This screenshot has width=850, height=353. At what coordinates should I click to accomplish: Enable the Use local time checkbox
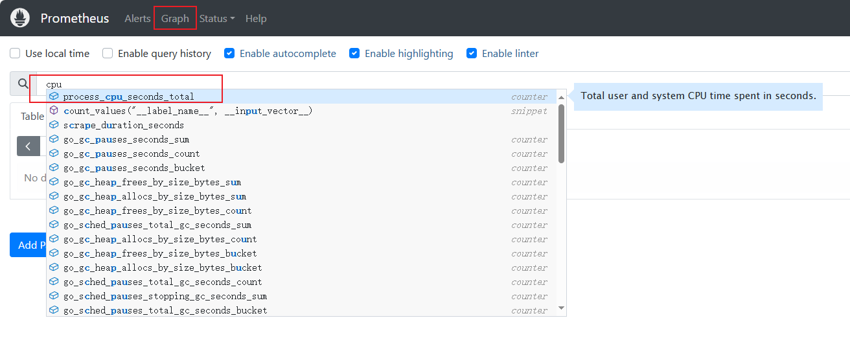(15, 53)
